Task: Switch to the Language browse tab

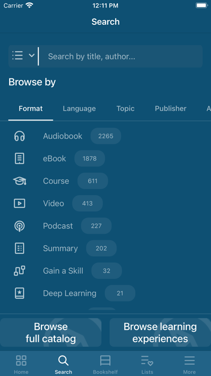Action: (79, 109)
